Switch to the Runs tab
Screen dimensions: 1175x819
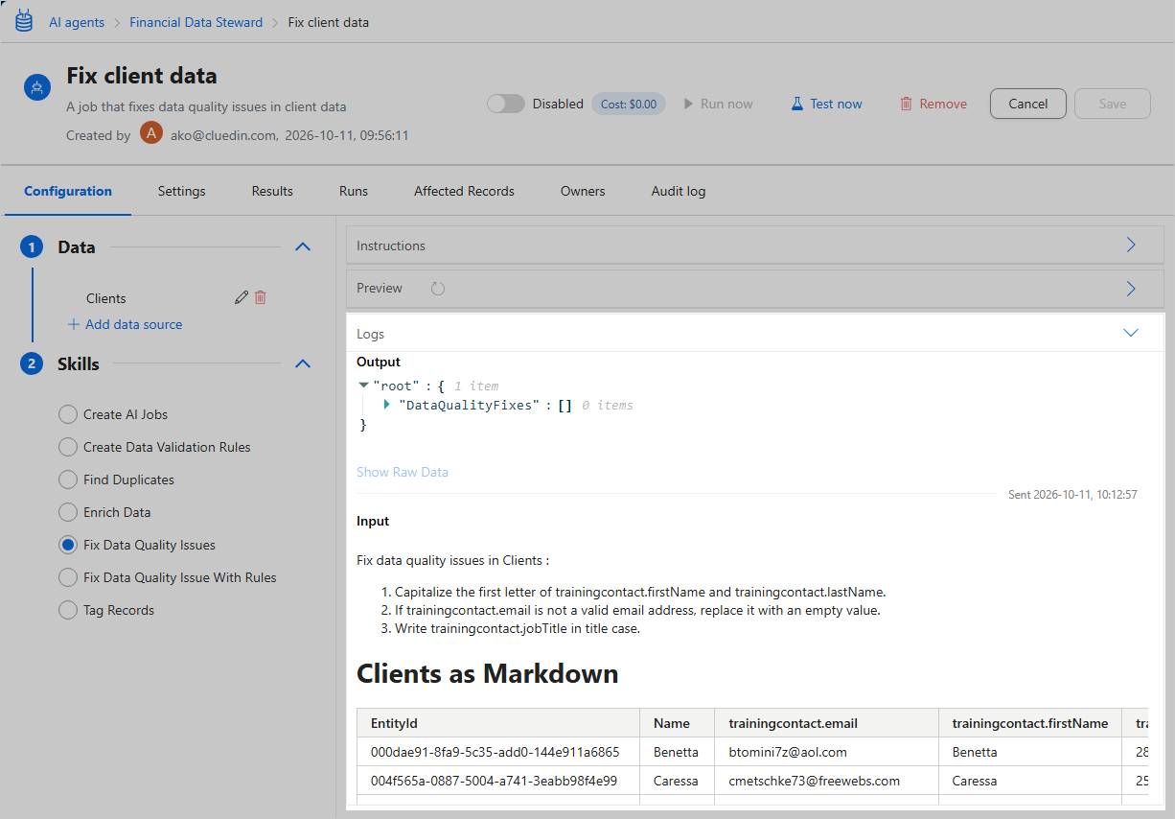[354, 191]
